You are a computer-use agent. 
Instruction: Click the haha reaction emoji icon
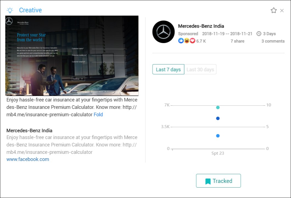pos(187,41)
